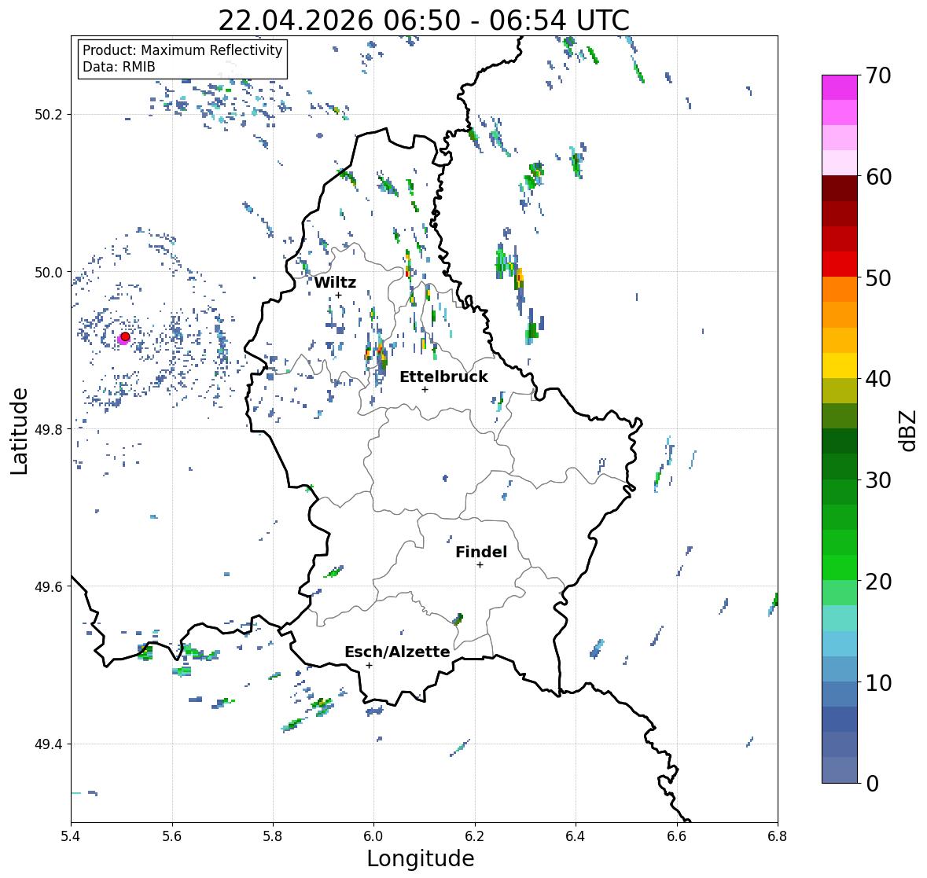Click the red dot marker near 5.5 longitude
927x878 pixels.
point(125,336)
